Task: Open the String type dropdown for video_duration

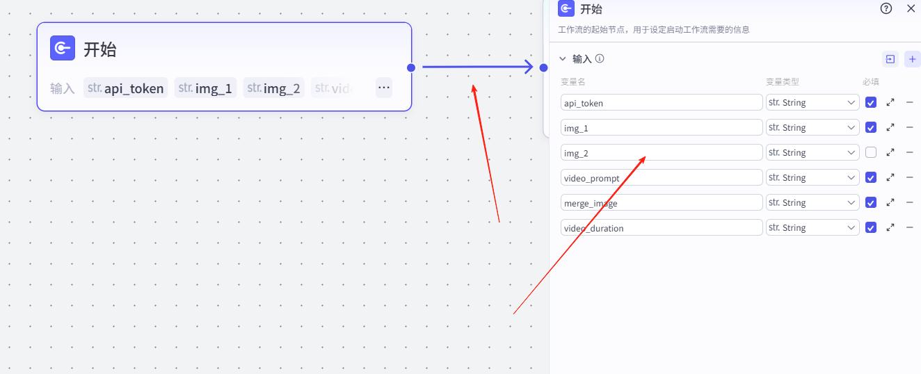Action: point(812,228)
